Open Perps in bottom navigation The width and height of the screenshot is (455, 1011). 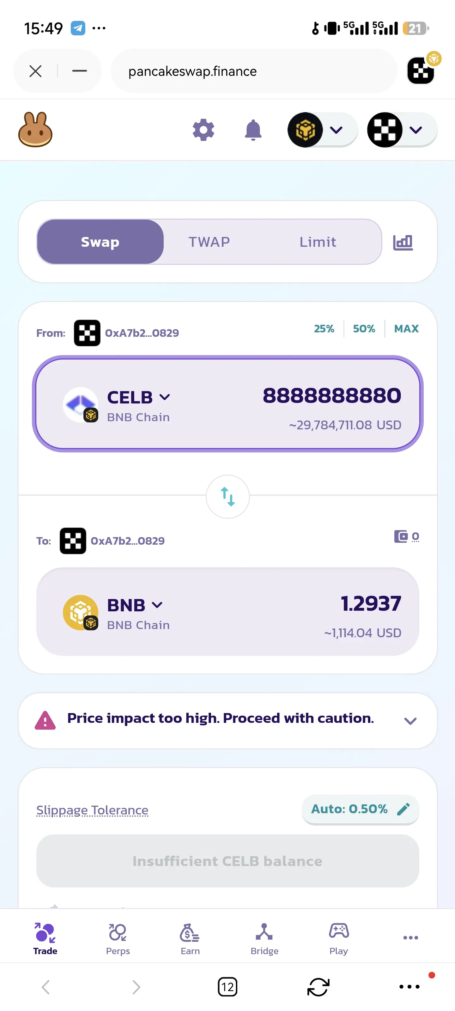118,939
